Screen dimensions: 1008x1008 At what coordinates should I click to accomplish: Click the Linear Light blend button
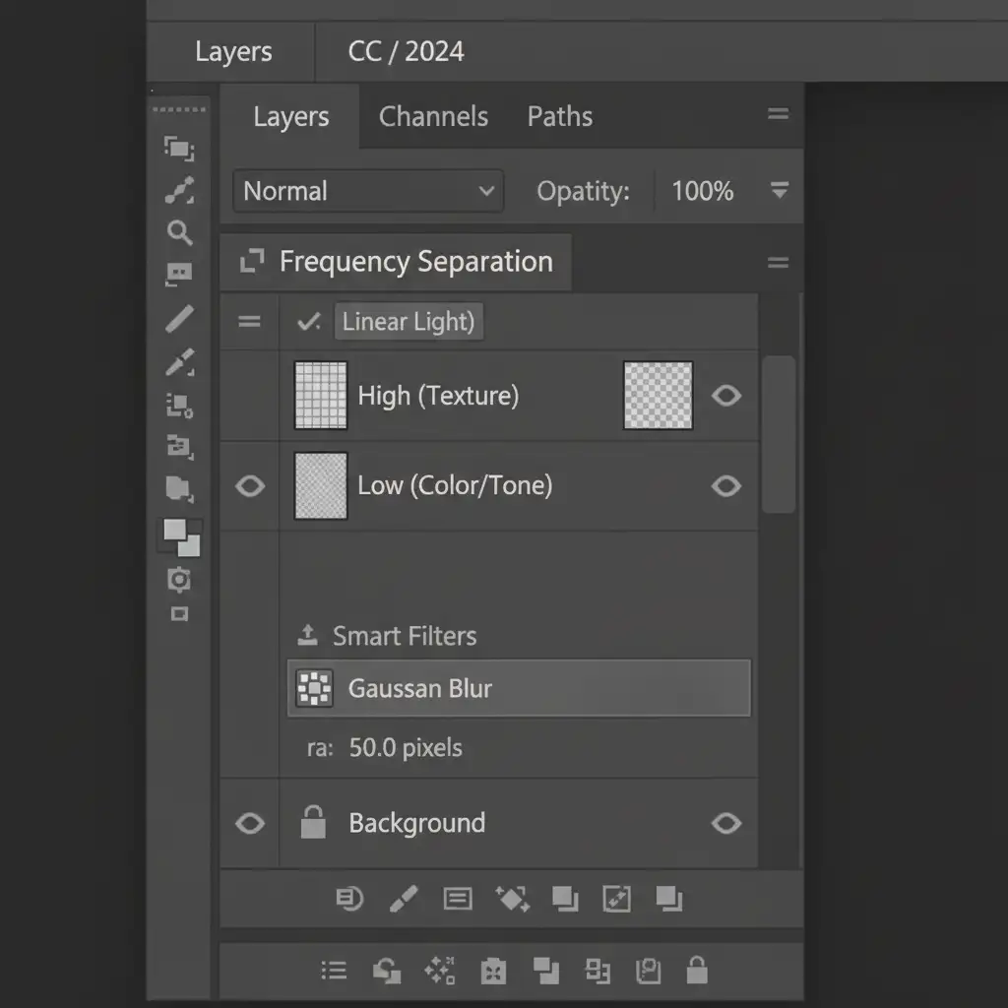[409, 322]
